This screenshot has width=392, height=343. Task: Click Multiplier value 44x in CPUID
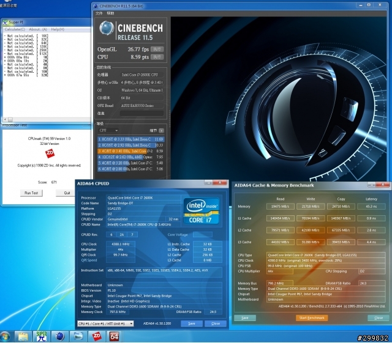121,249
